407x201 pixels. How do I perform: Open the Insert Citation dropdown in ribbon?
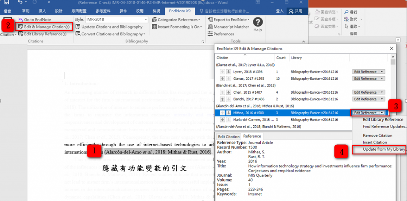pos(8,34)
